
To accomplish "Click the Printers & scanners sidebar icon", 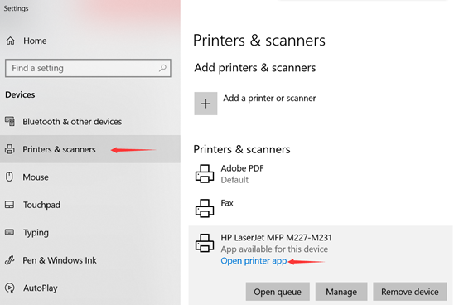I will point(10,149).
